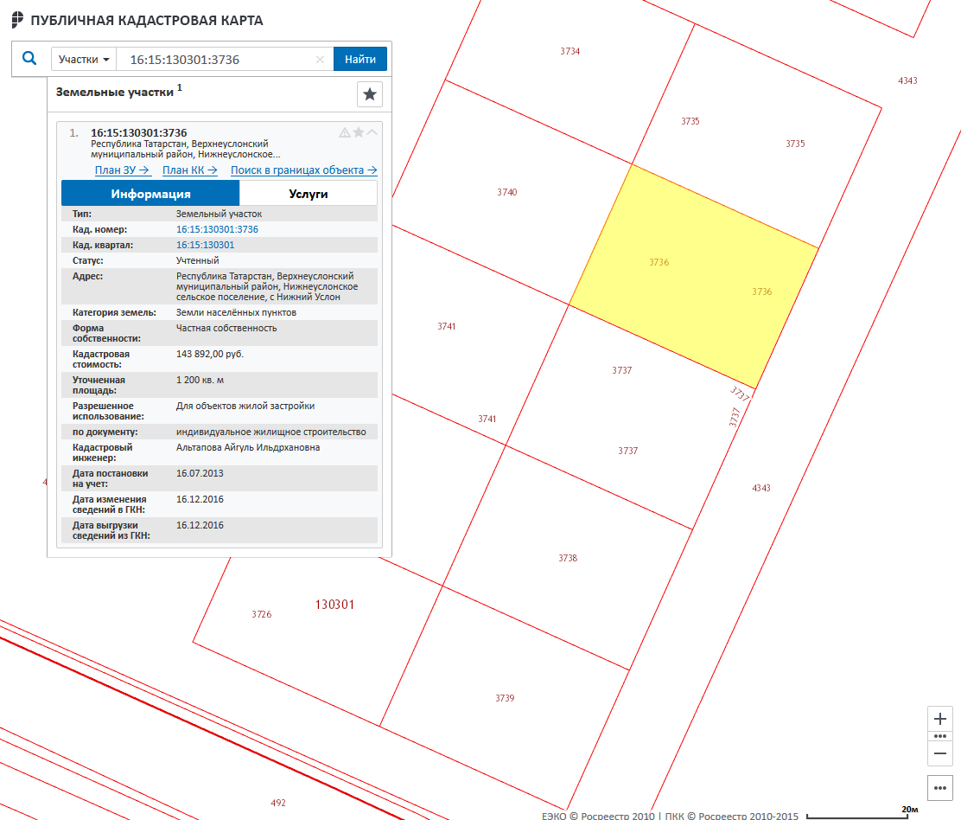Click the Публичная кадастровая карта logo icon
961x820 pixels.
point(17,20)
